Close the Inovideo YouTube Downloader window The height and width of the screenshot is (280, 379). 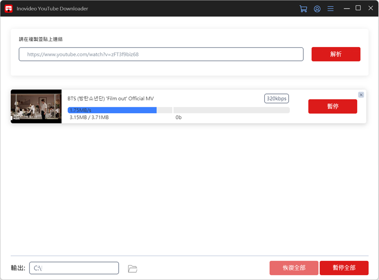click(370, 8)
